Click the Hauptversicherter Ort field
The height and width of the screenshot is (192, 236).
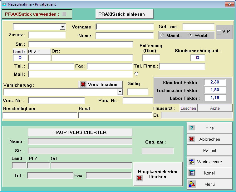[x=91, y=165]
